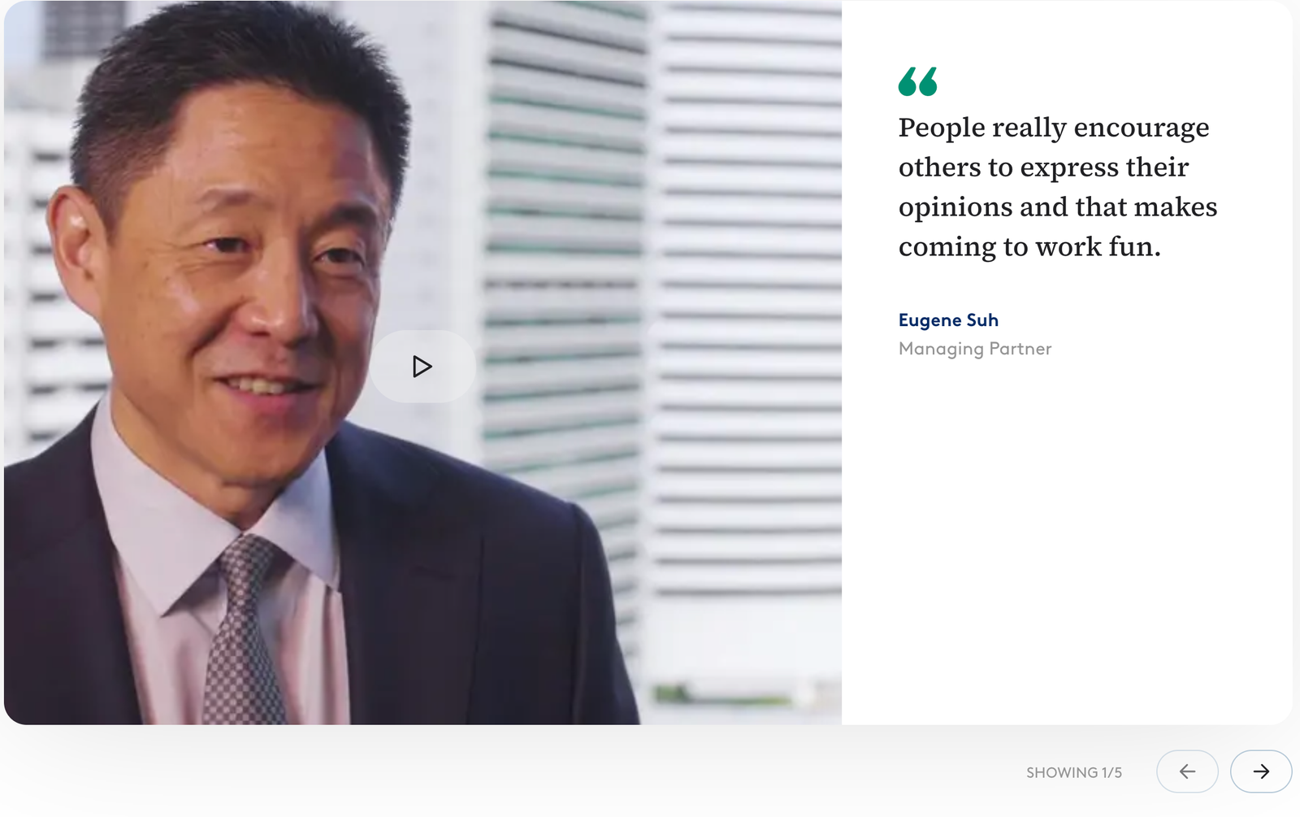Click the first quote line "People really encourage"
This screenshot has height=817, width=1300.
[1054, 128]
